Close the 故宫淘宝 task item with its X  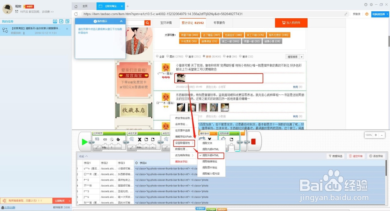tap(67, 29)
